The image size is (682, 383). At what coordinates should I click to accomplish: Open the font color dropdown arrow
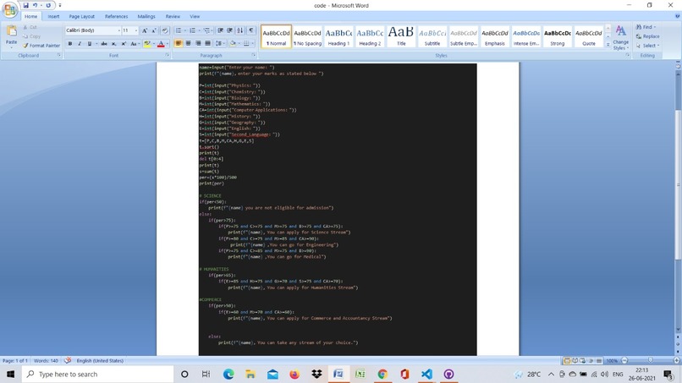[167, 43]
